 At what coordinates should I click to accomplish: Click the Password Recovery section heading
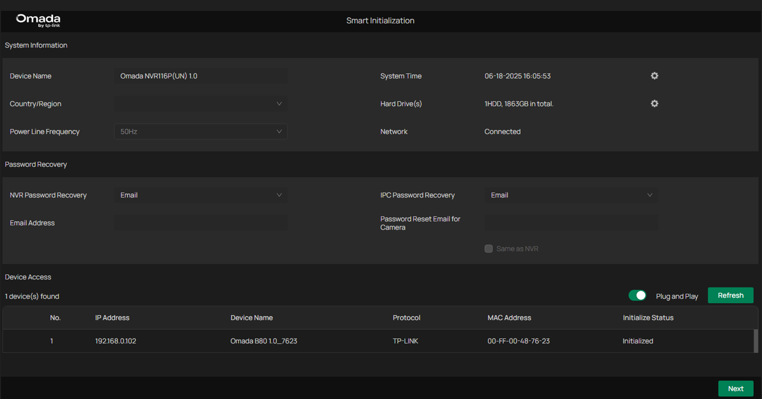(x=36, y=164)
